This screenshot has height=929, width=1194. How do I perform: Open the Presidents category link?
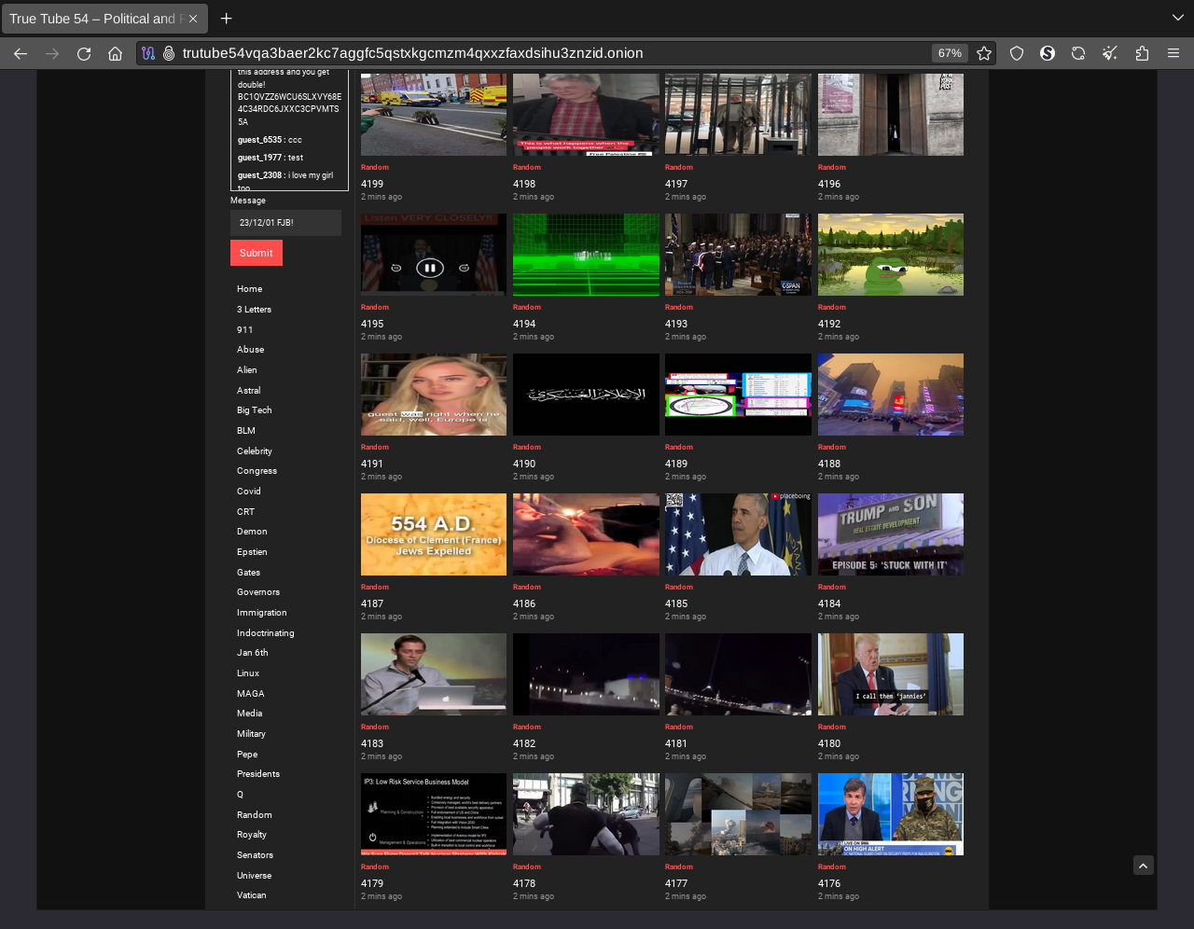tap(258, 774)
